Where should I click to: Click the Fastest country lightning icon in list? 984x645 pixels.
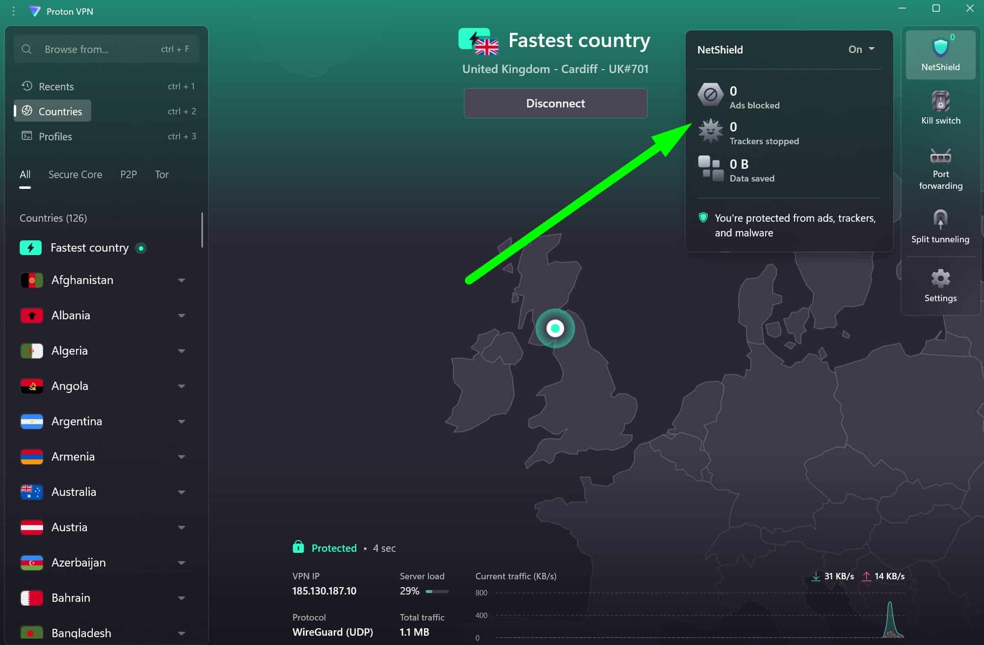point(30,248)
